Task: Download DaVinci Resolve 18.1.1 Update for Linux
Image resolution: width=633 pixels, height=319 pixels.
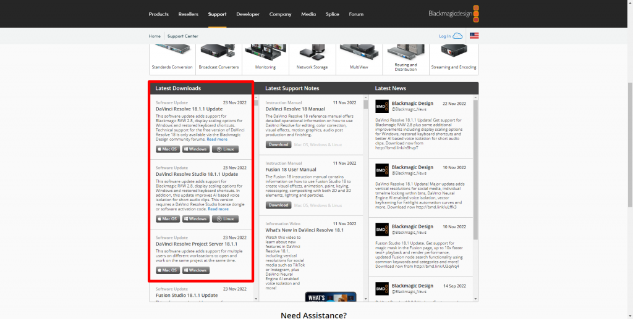Action: click(225, 149)
